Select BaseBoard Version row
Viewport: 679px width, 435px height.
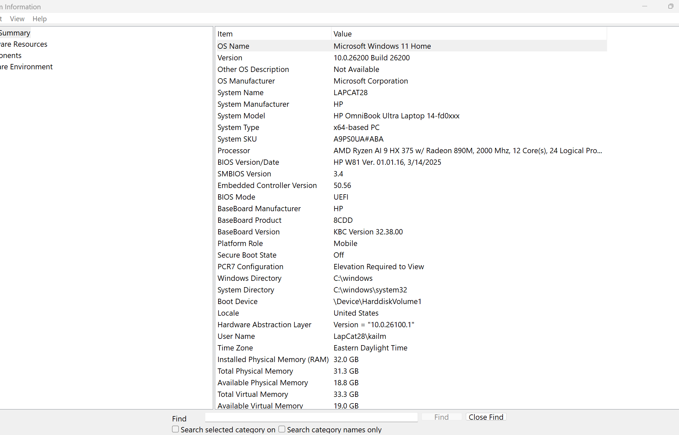coord(412,232)
